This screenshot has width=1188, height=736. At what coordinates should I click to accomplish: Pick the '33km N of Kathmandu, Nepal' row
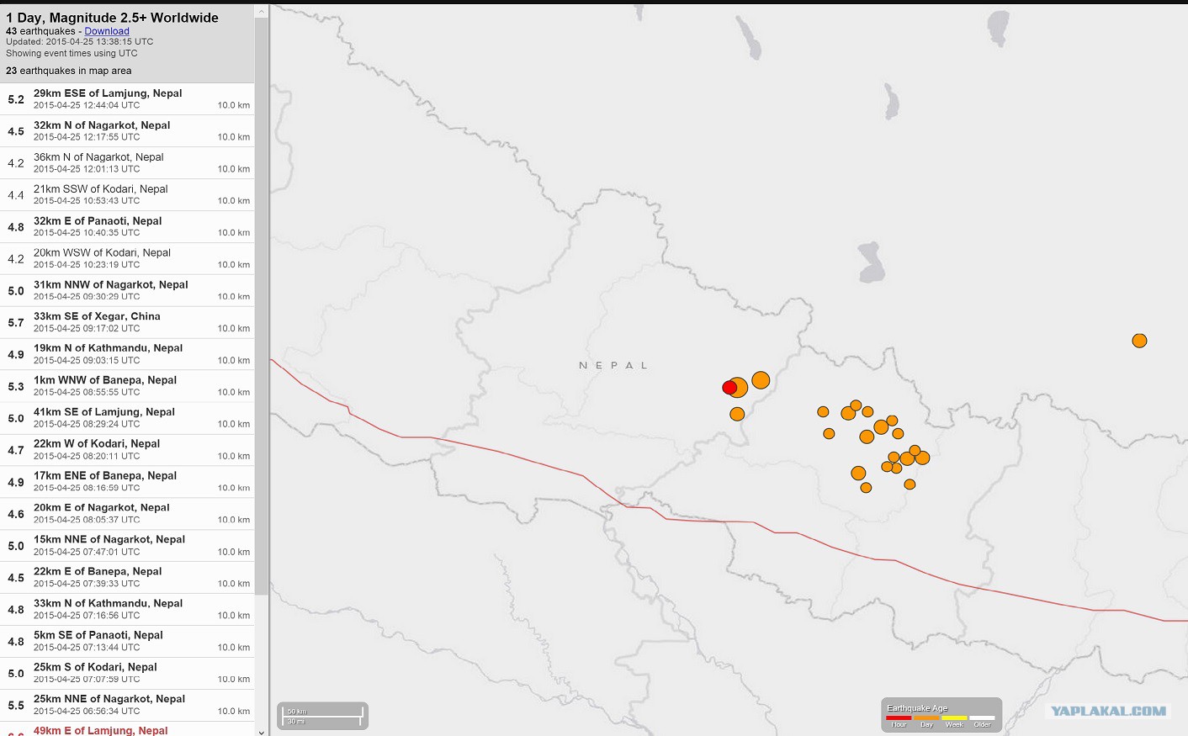click(x=127, y=610)
